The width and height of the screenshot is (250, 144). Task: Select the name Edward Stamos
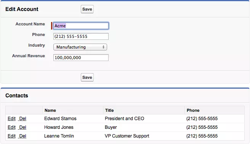coord(60,119)
